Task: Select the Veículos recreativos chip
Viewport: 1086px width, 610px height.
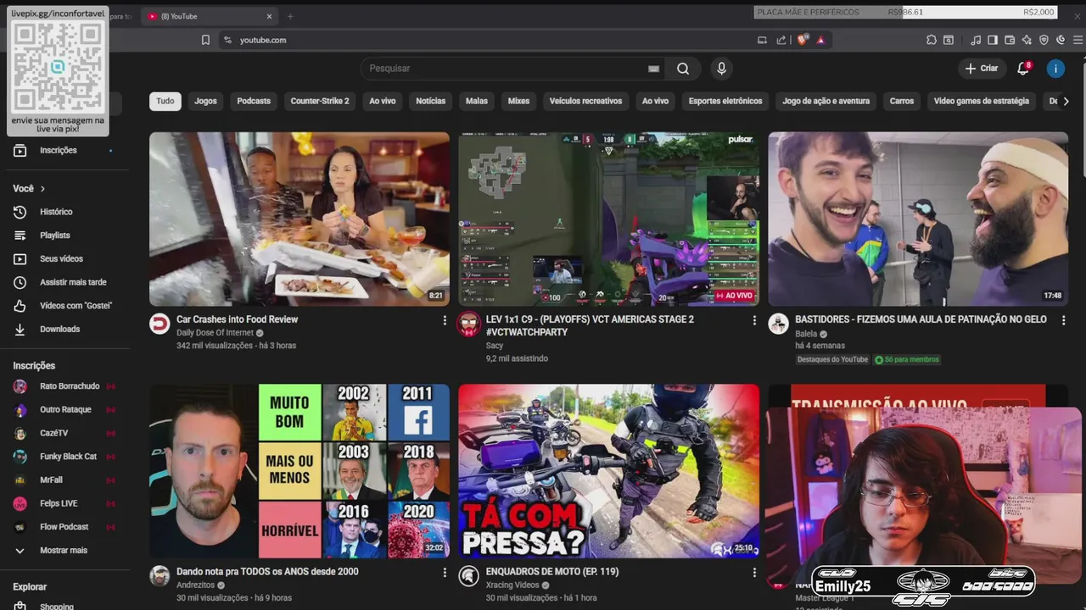Action: click(585, 101)
